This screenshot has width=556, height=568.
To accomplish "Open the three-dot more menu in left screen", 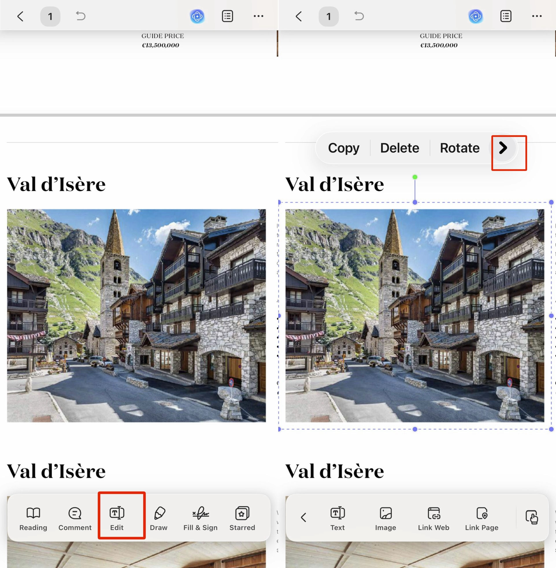I will [x=258, y=16].
